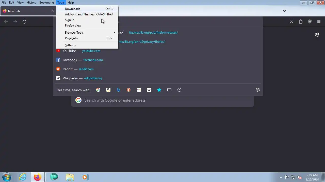Open Windows Explorer folder on taskbar

70,177
